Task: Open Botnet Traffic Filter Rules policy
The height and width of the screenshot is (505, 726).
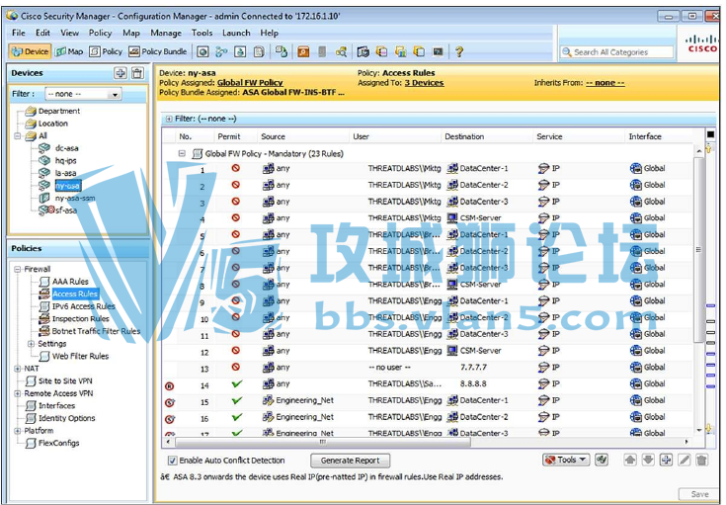Action: click(x=96, y=331)
